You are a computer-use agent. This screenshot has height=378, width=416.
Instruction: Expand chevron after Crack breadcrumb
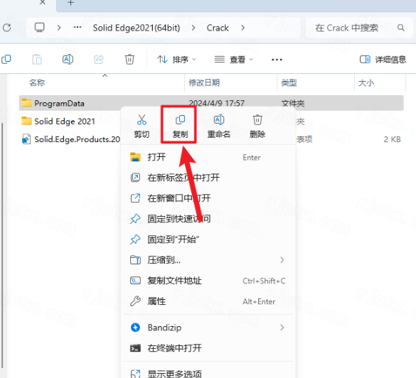pos(242,28)
